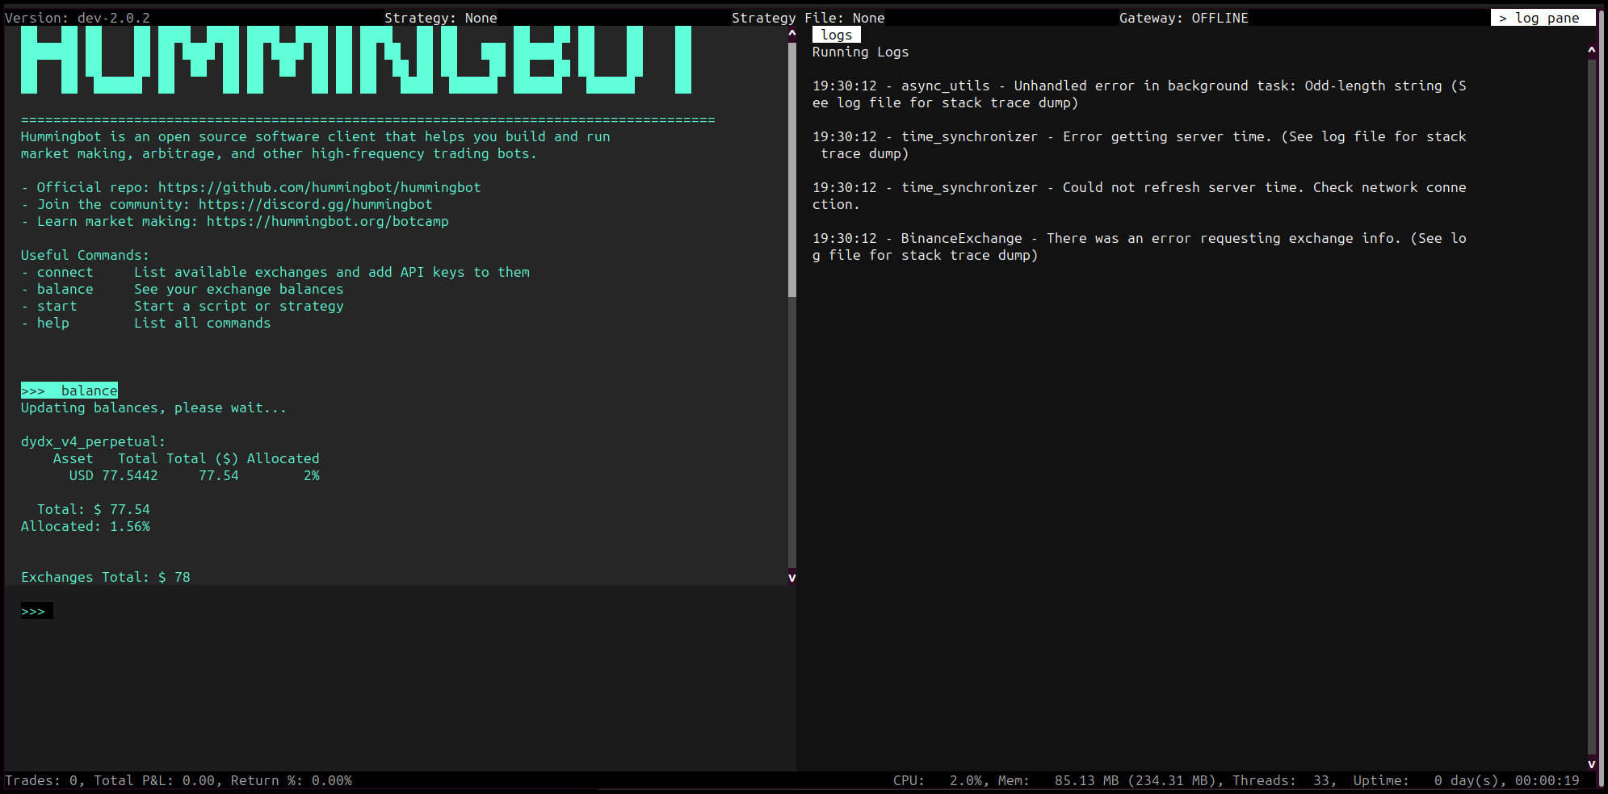
Task: Click the output pane's scroll-up arrow
Action: click(791, 34)
